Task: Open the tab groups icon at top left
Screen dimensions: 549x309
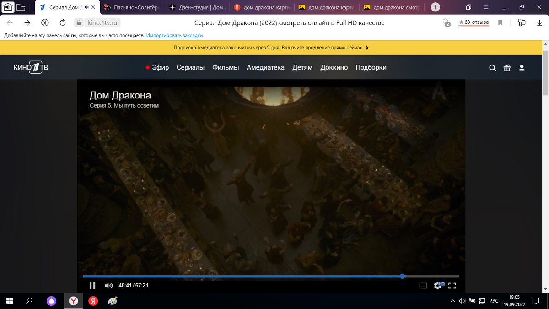Action: 21,7
